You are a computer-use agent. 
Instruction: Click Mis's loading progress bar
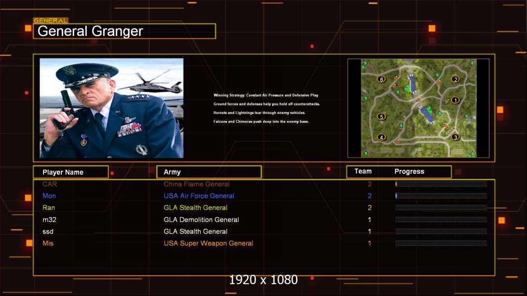pyautogui.click(x=441, y=243)
